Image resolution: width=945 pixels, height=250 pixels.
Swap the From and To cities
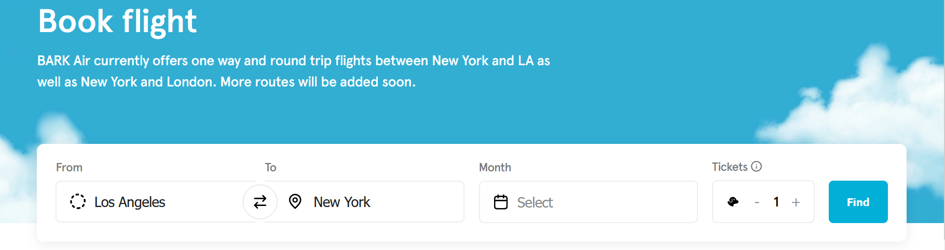[260, 202]
